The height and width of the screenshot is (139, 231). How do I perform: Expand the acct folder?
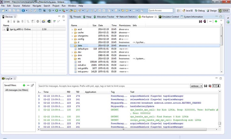pos(72,29)
